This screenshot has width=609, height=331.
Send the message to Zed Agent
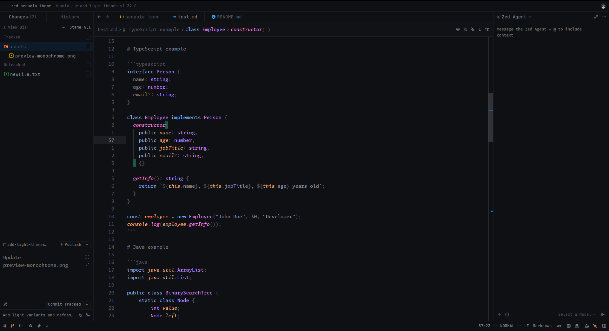click(603, 314)
